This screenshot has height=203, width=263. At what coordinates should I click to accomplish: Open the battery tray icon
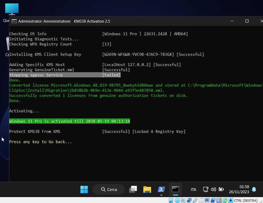[x=221, y=189]
